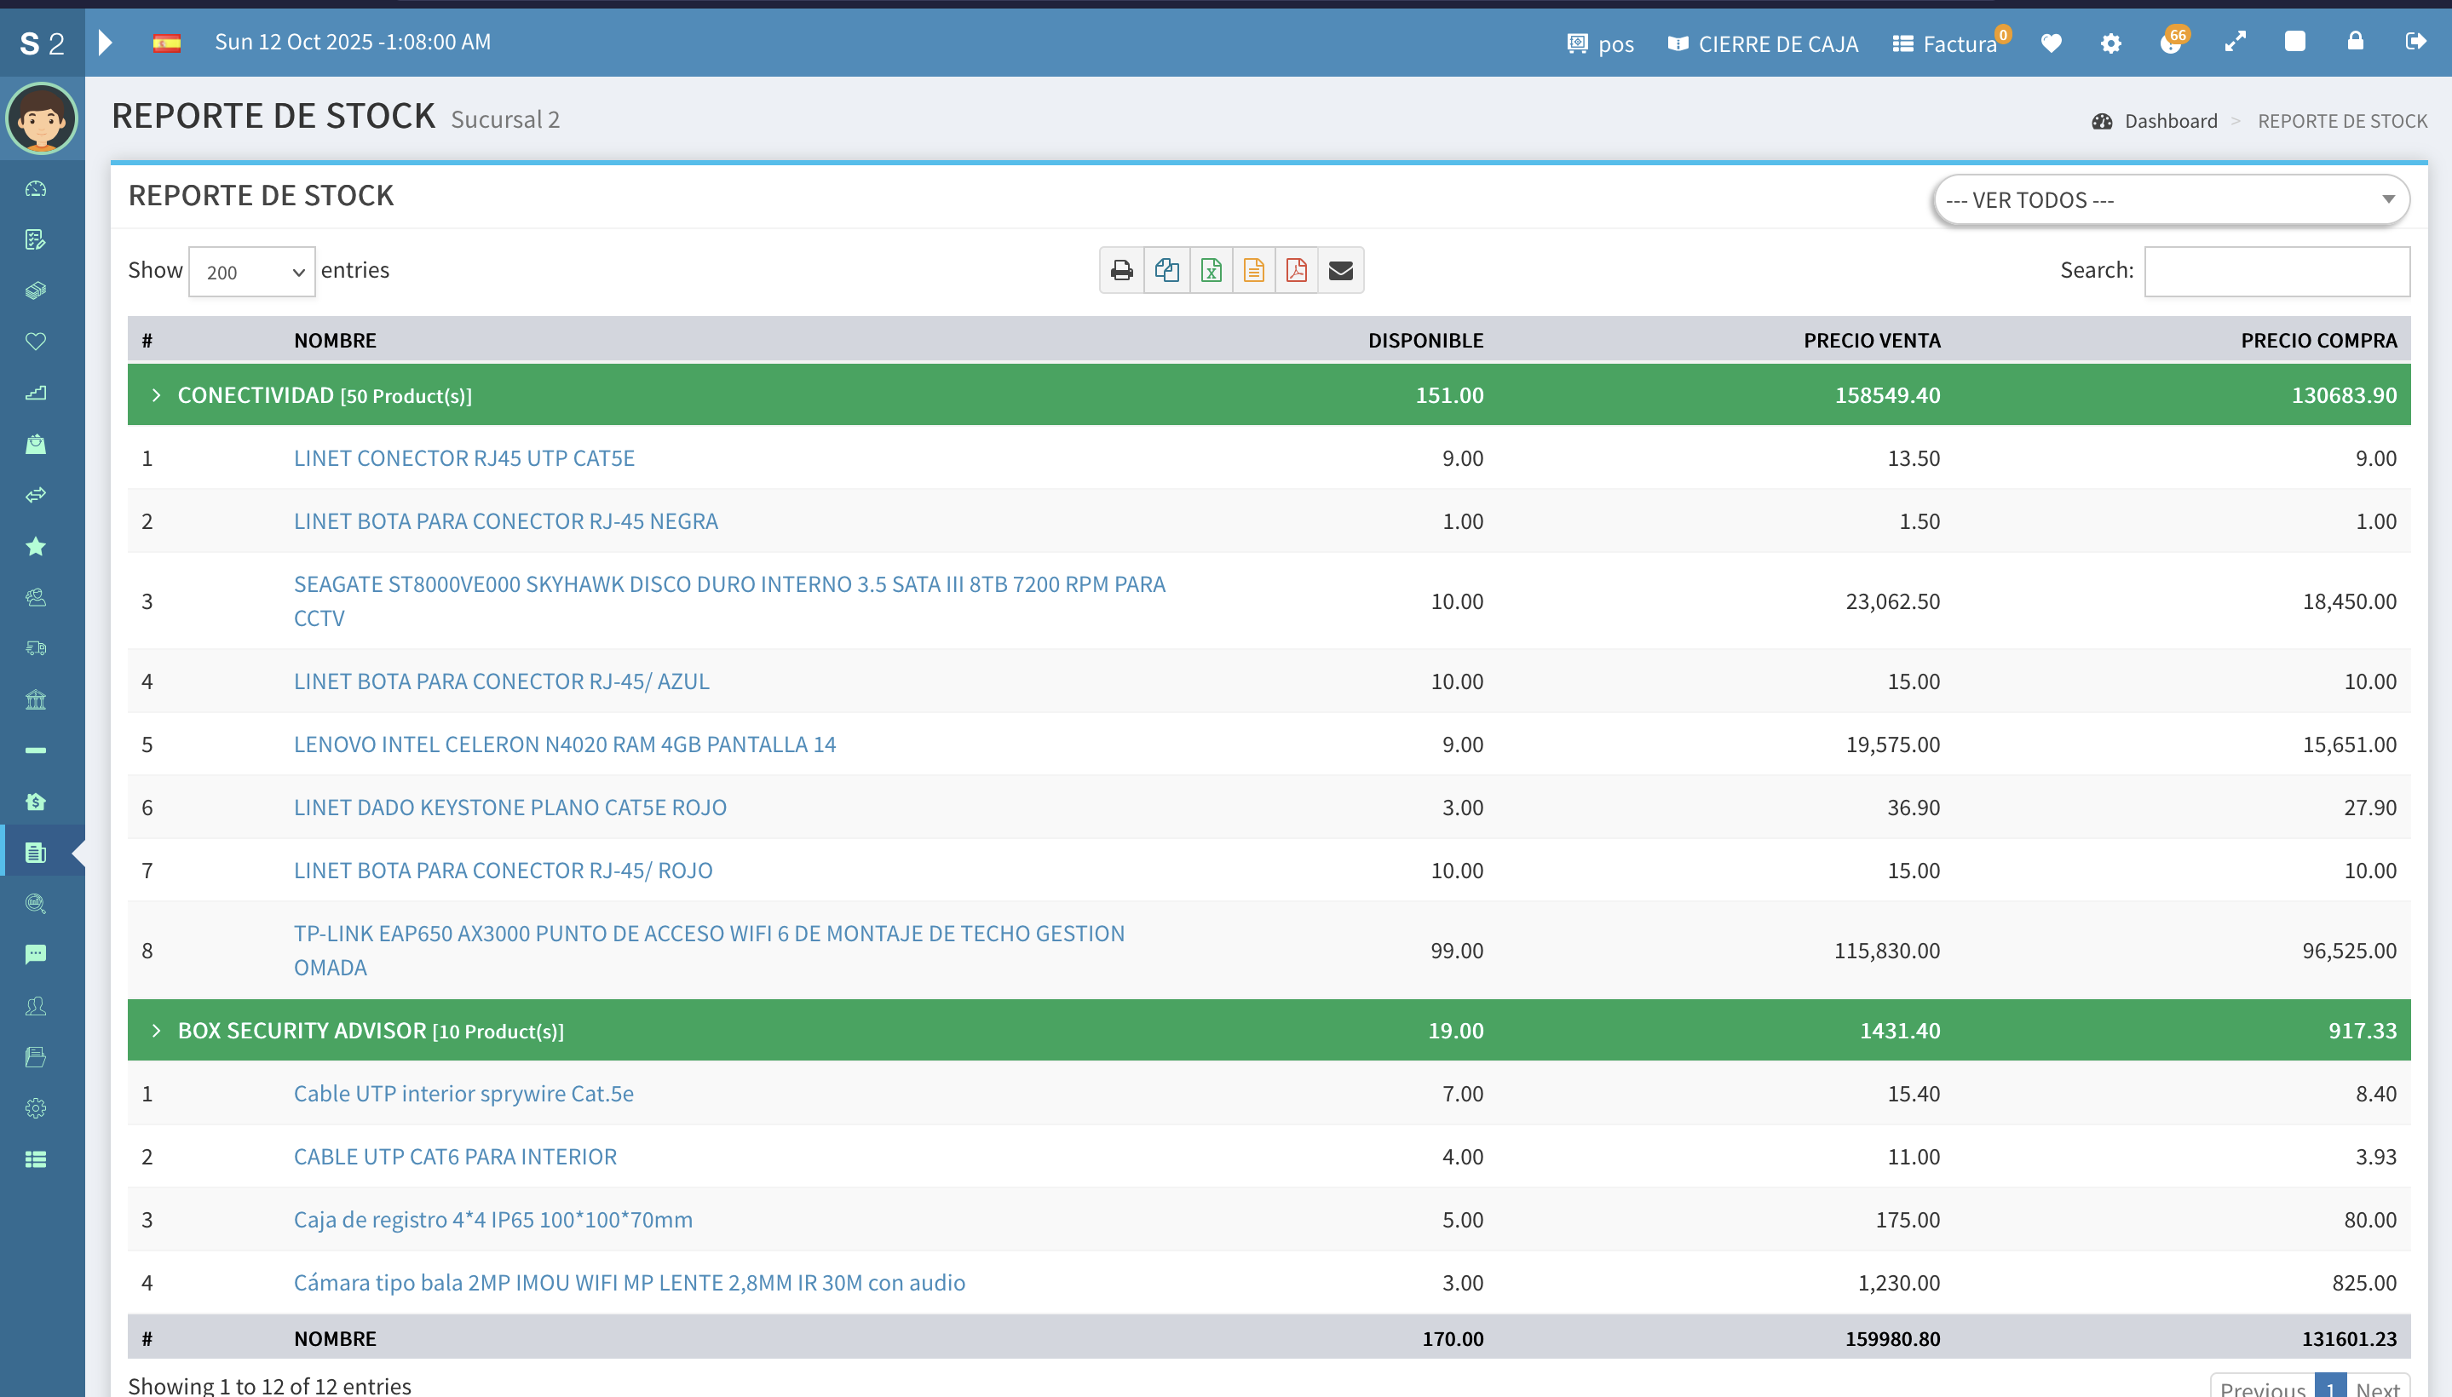Toggle sidebar with the play arrow icon

click(106, 43)
